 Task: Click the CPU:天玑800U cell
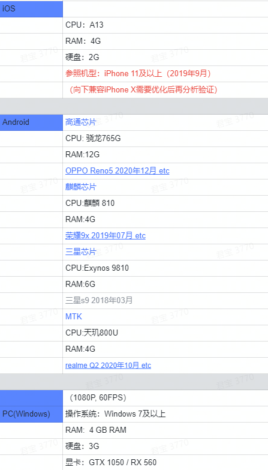coord(165,333)
